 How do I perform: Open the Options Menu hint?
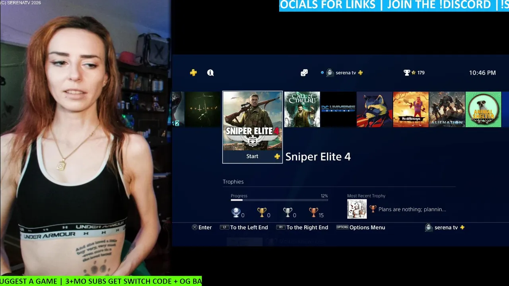pos(360,228)
